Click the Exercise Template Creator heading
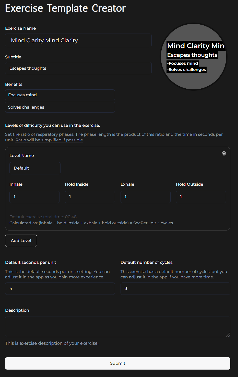Image resolution: width=238 pixels, height=377 pixels. (65, 8)
